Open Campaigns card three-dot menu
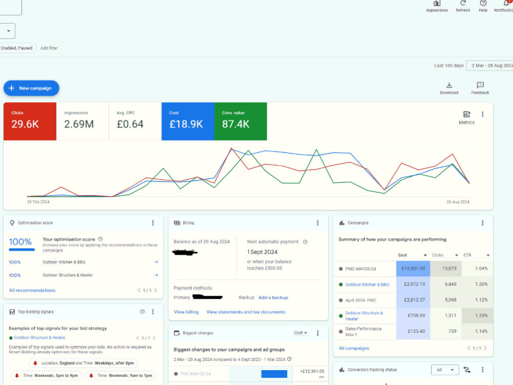Screen dimensions: 513x385 tap(482, 223)
